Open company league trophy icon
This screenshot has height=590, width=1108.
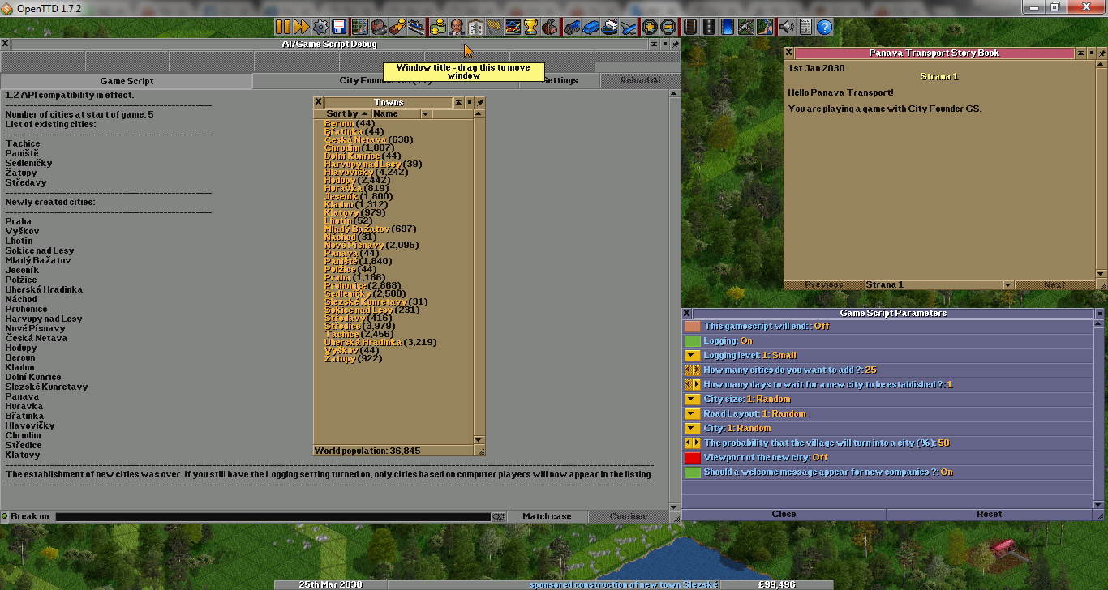pos(531,27)
